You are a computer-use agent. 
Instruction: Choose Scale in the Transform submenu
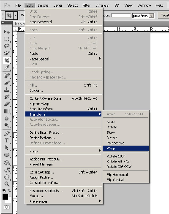(125, 122)
